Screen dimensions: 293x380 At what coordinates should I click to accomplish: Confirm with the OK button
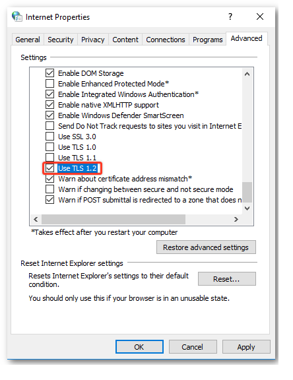pos(139,347)
